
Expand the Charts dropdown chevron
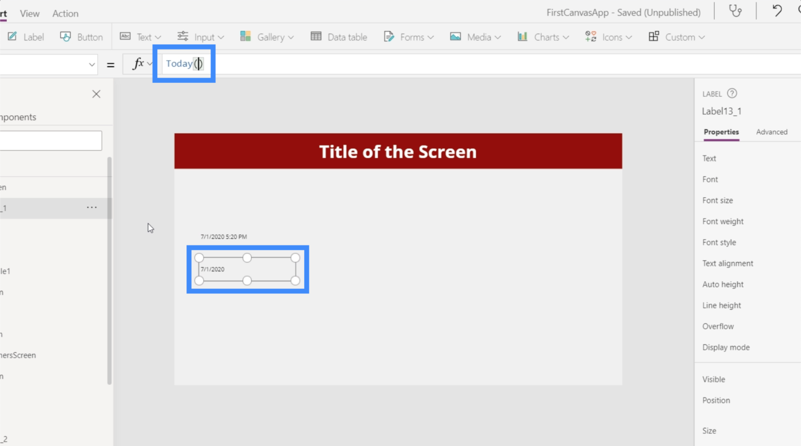(566, 37)
